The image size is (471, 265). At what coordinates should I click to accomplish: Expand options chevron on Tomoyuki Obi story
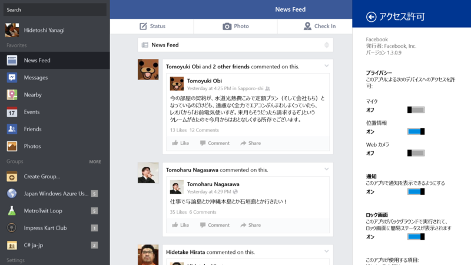click(x=327, y=66)
